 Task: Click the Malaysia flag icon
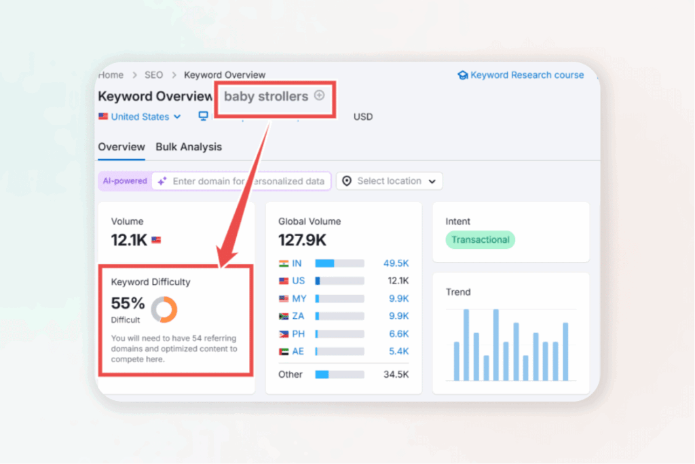click(284, 298)
